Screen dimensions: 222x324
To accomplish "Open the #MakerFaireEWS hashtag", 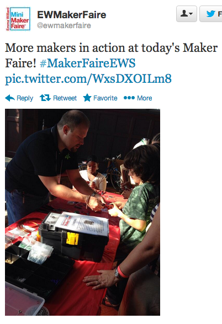I will tap(87, 63).
